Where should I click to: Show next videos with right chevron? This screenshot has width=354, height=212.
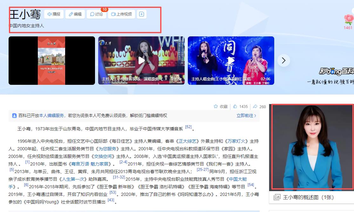point(284,60)
